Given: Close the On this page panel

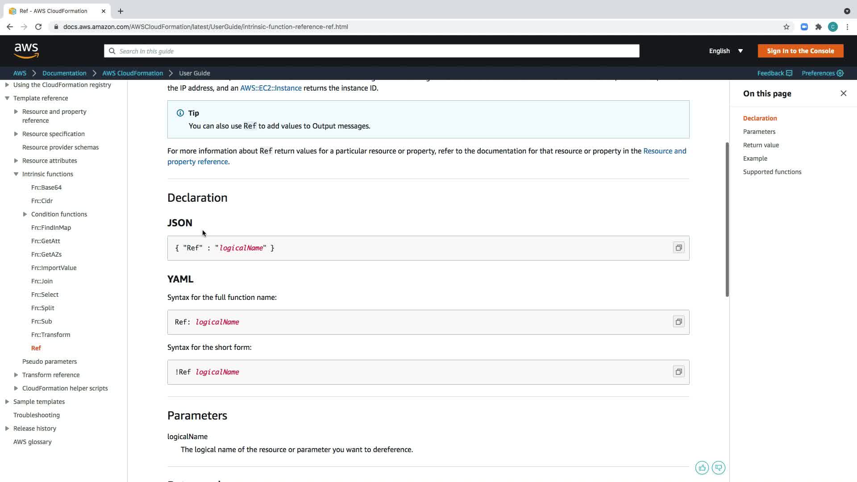Looking at the screenshot, I should tap(843, 93).
